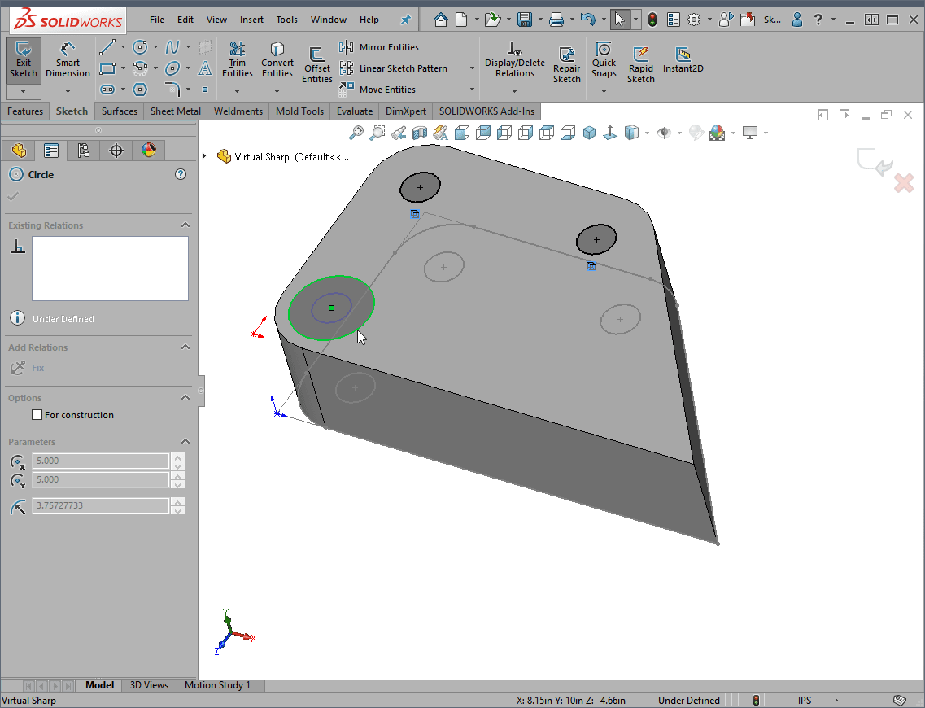Viewport: 925px width, 708px height.
Task: Click the Normal To view icon
Action: [x=610, y=133]
